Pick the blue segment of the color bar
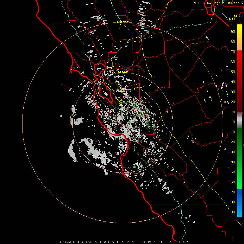The image size is (244, 244). tap(239, 203)
